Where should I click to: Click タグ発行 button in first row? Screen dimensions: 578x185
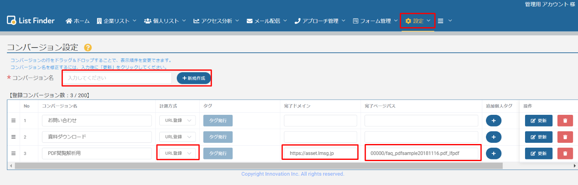tap(218, 120)
